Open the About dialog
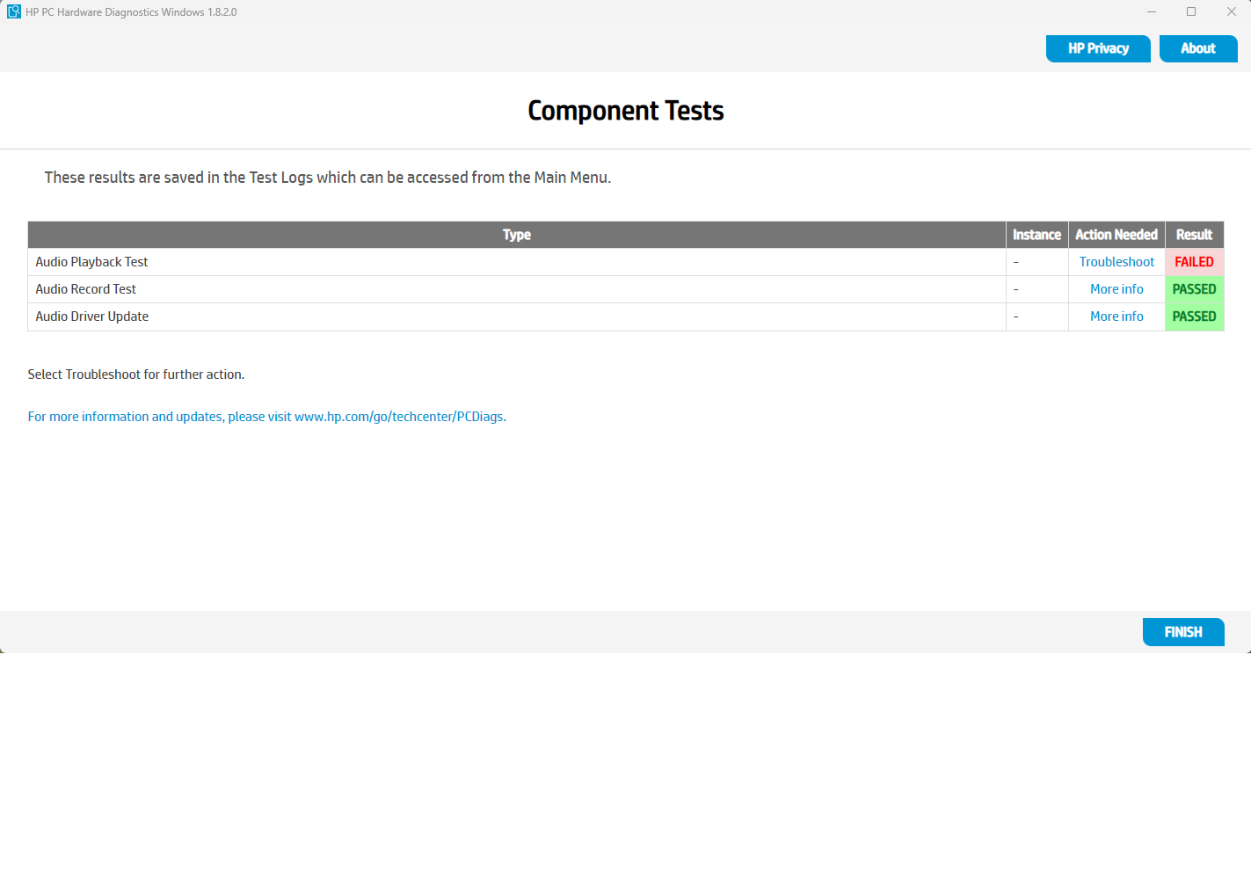This screenshot has height=895, width=1251. coord(1197,49)
